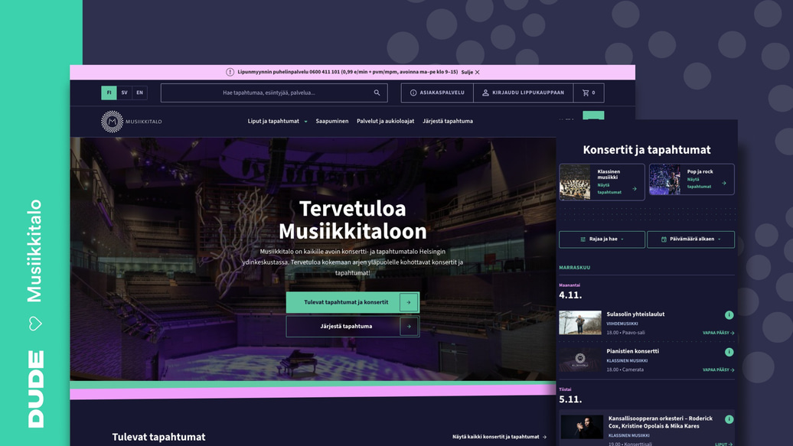Viewport: 793px width, 446px height.
Task: Click the 18.00 • Camerata time text
Action: (625, 369)
